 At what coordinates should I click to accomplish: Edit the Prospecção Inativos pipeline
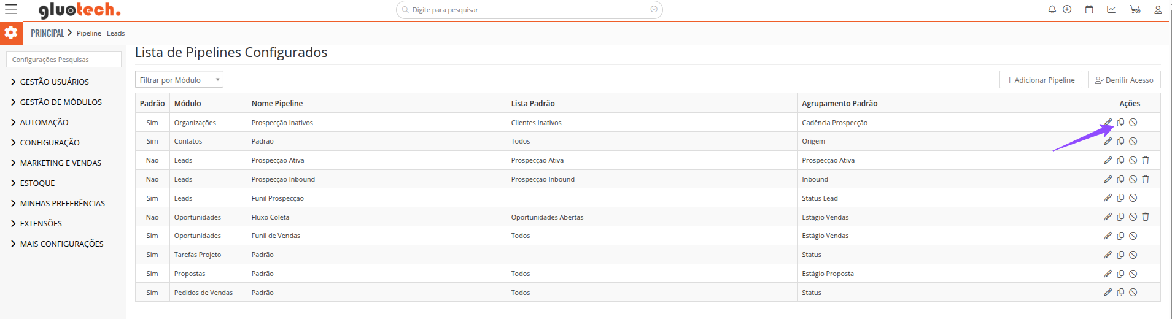pyautogui.click(x=1108, y=122)
